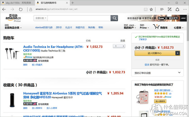
Task: Change quantity dropdown for Audio Technica
Action: 119,46
